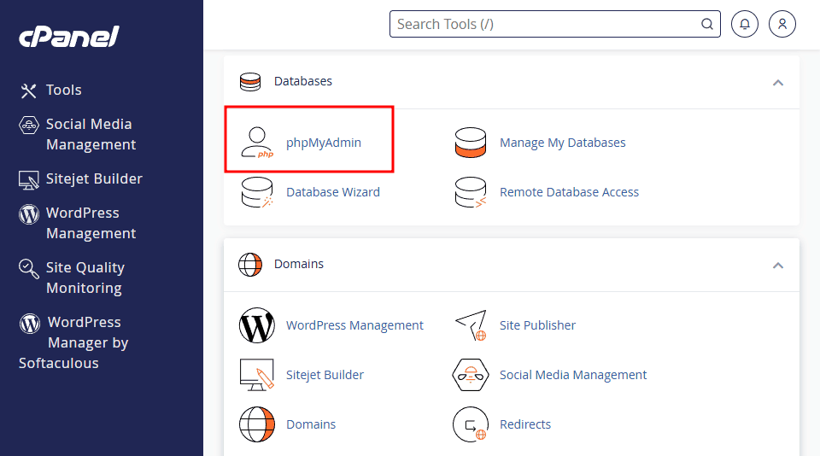Screen dimensions: 820x456
Task: Click the Database Wizard icon
Action: (257, 192)
